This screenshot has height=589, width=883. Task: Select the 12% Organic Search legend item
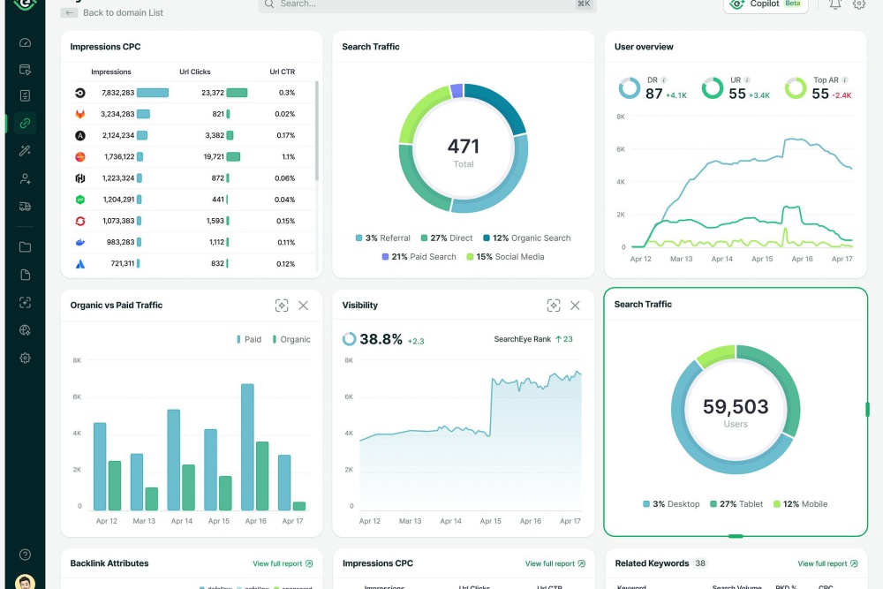click(x=526, y=238)
